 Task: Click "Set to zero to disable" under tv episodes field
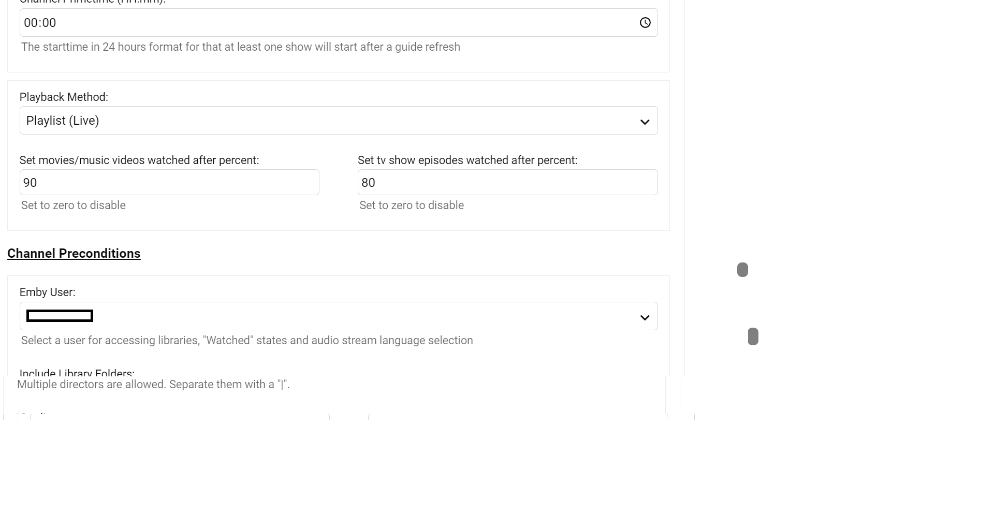pos(411,206)
